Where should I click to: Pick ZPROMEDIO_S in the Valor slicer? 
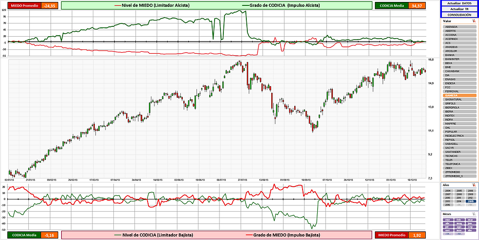tap(459, 176)
